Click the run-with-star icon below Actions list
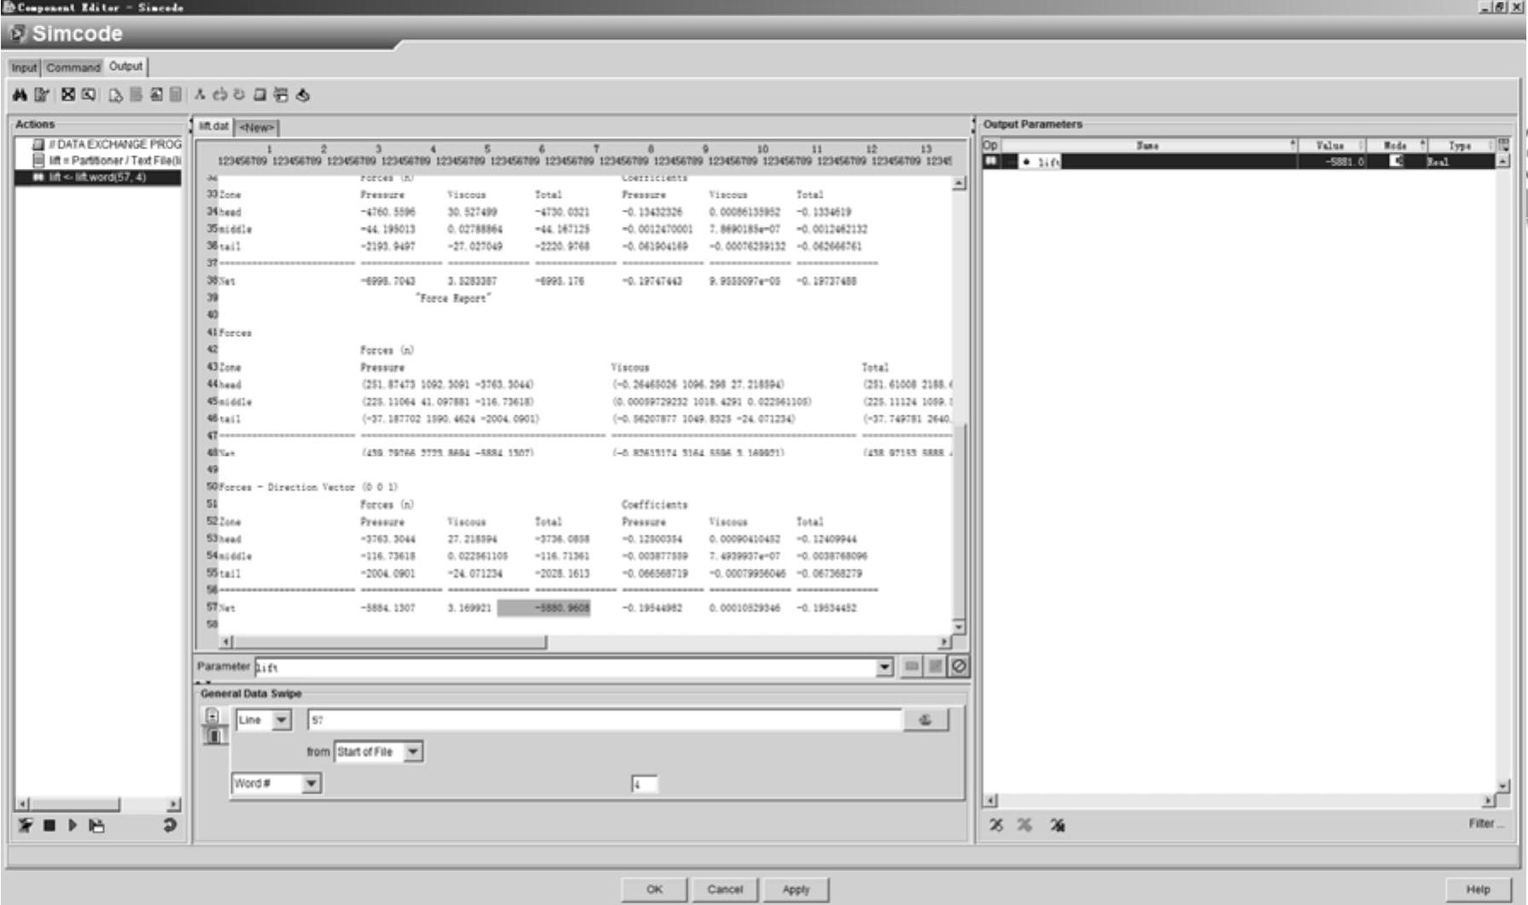The width and height of the screenshot is (1528, 905). [26, 825]
